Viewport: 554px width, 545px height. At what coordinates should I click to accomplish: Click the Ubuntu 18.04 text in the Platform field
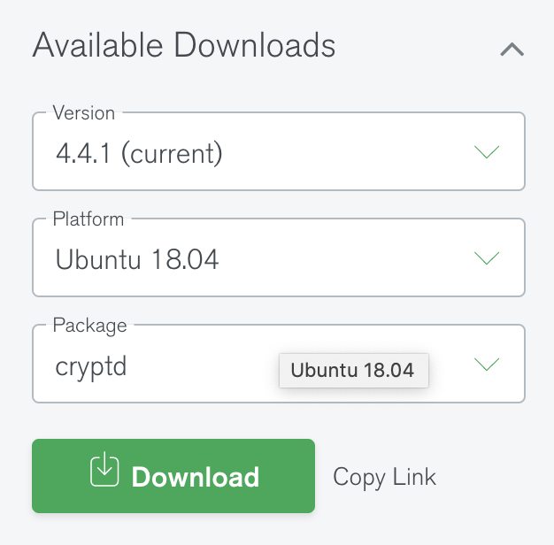[x=137, y=259]
